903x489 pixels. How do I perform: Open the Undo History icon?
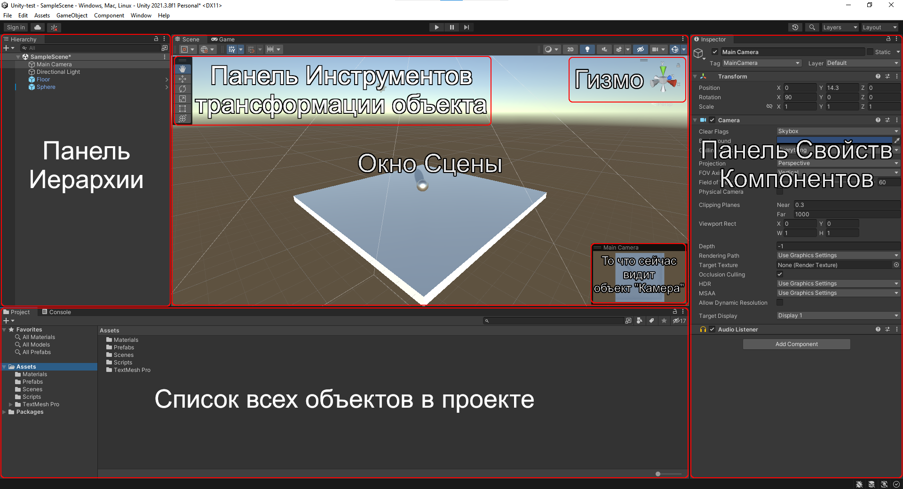coord(795,27)
